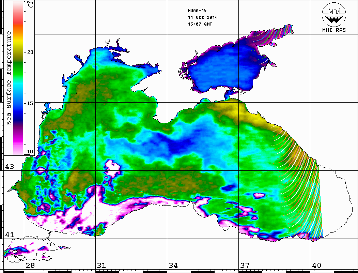Image resolution: width=358 pixels, height=273 pixels.
Task: Click the longitude label '40'
Action: [x=316, y=266]
